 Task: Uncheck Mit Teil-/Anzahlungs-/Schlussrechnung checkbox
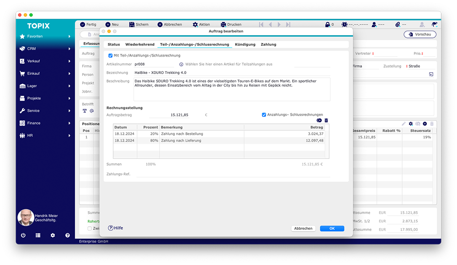tap(110, 55)
